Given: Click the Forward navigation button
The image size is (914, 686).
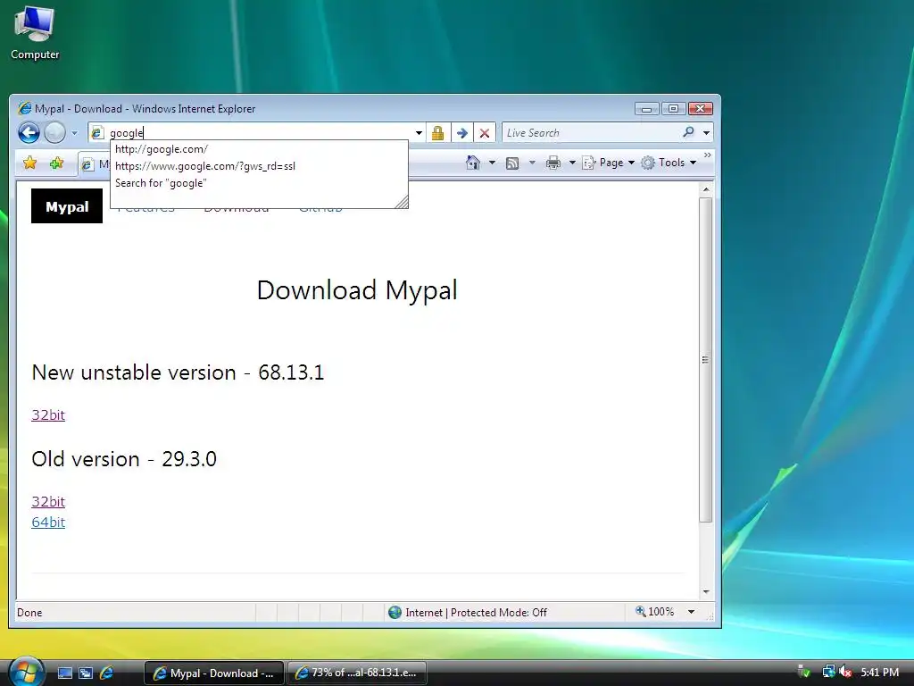Looking at the screenshot, I should click(54, 133).
